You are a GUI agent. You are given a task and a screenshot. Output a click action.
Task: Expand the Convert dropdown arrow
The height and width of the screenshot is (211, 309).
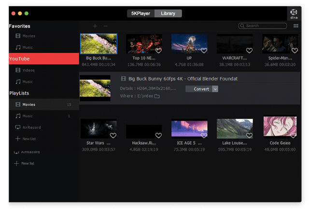[x=215, y=89]
